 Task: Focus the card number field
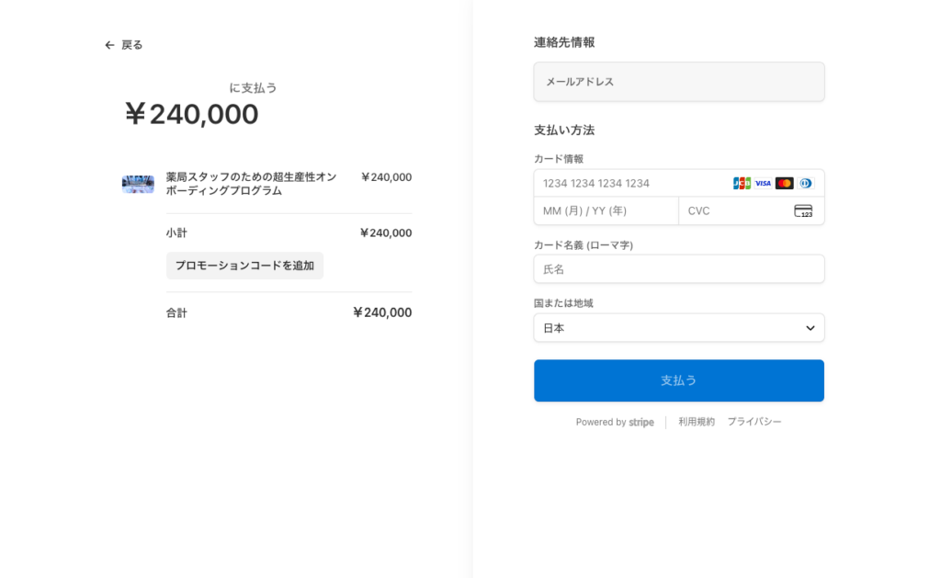(634, 183)
